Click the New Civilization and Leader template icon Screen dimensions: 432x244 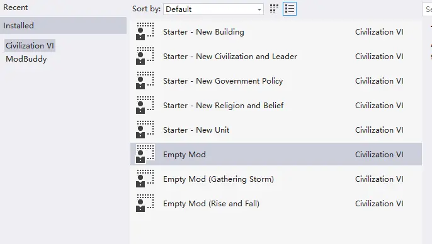pyautogui.click(x=145, y=56)
